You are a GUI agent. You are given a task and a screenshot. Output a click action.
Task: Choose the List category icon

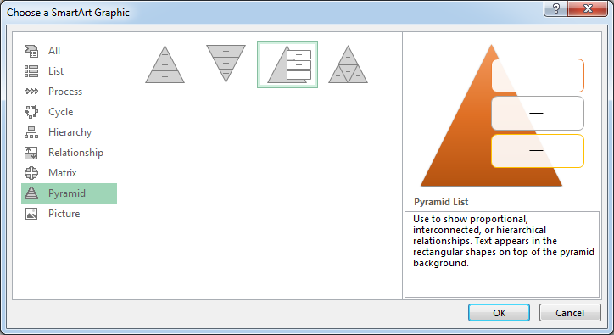(x=31, y=71)
